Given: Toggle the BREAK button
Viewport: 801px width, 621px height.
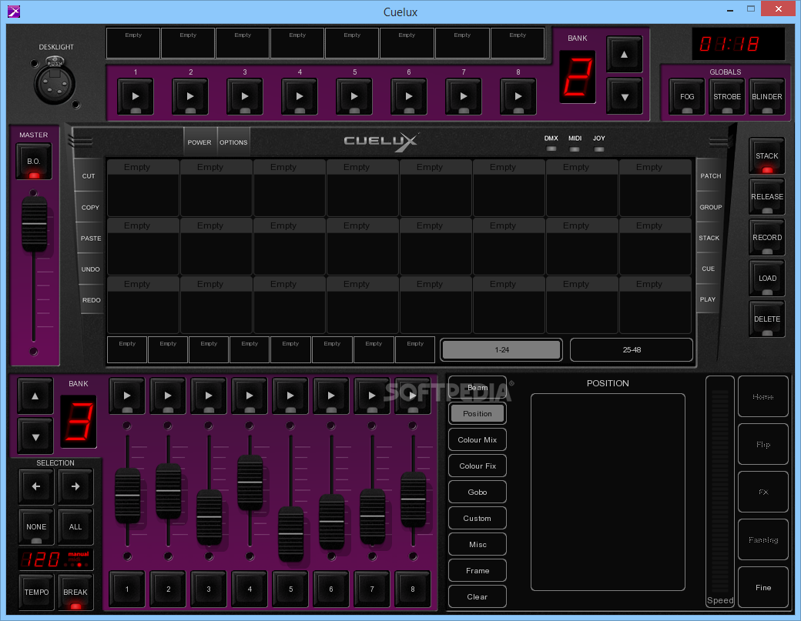Looking at the screenshot, I should pyautogui.click(x=75, y=593).
